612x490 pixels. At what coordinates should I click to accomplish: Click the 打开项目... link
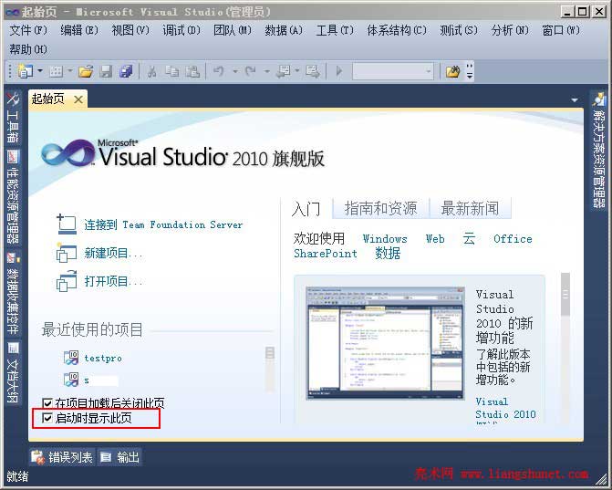pyautogui.click(x=113, y=282)
